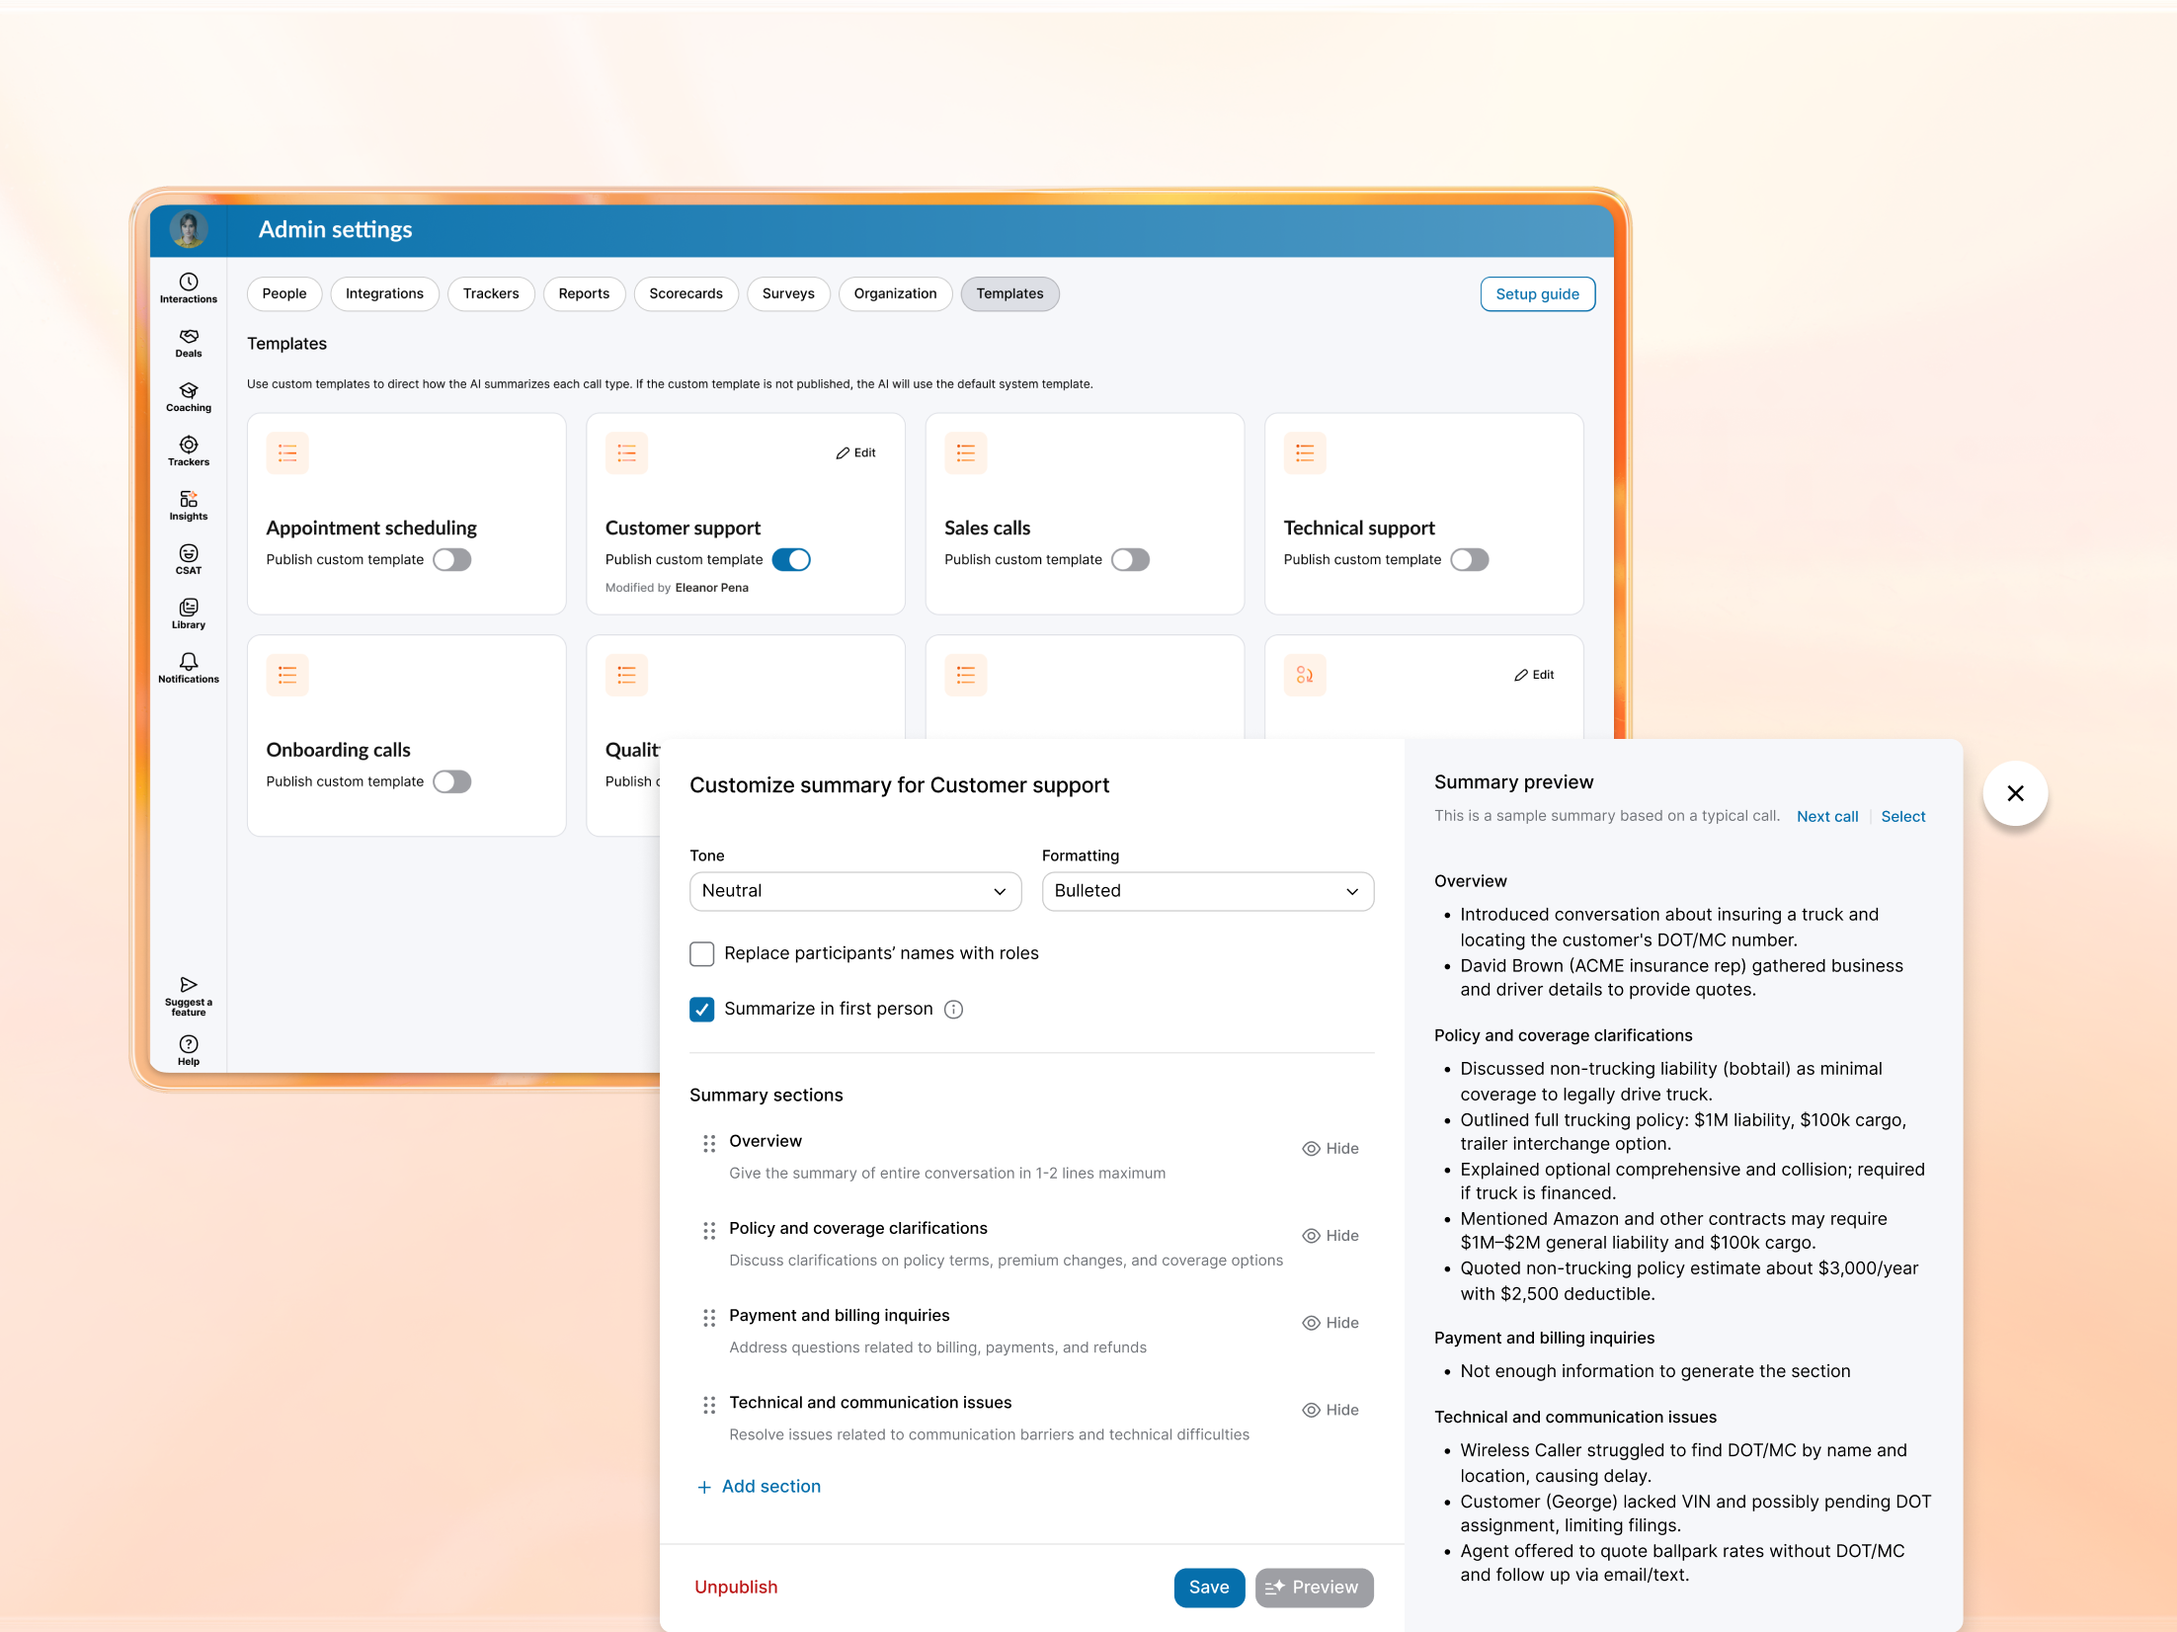The height and width of the screenshot is (1632, 2177).
Task: Check Replace participants' names with roles
Action: coord(701,953)
